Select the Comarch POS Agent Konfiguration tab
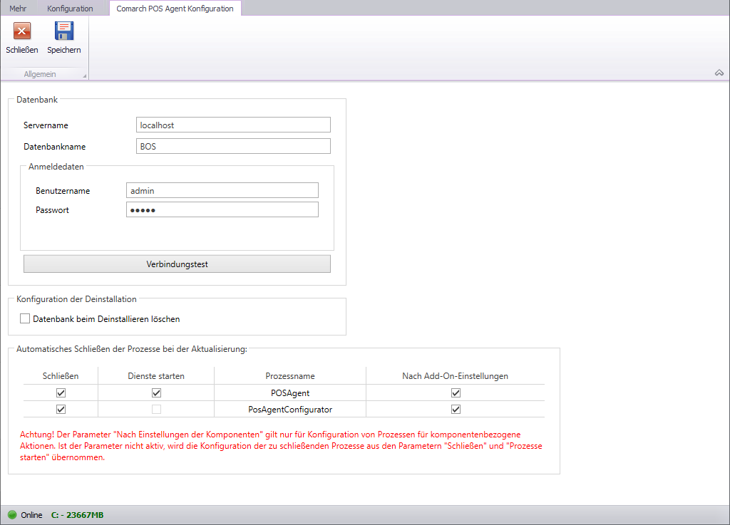This screenshot has height=525, width=730. click(x=175, y=9)
